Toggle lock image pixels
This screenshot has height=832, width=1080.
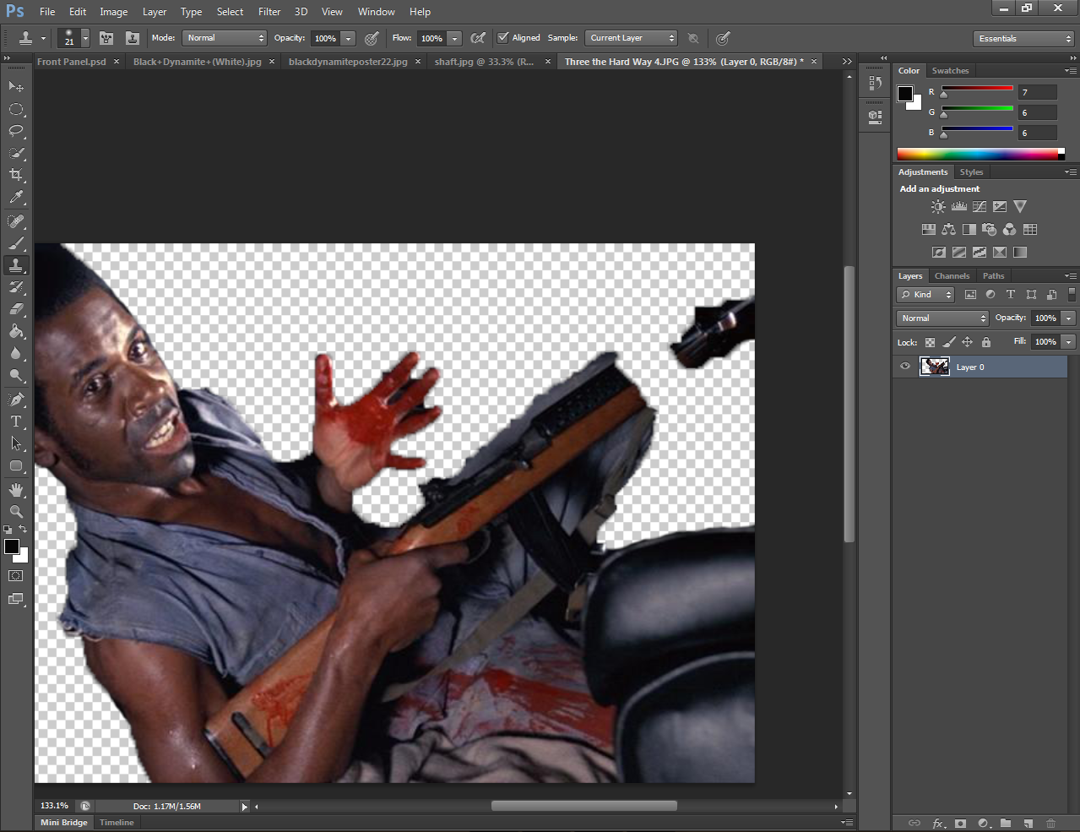(948, 342)
